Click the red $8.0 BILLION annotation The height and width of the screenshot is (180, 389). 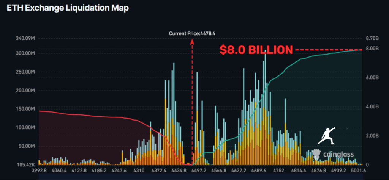pos(256,50)
